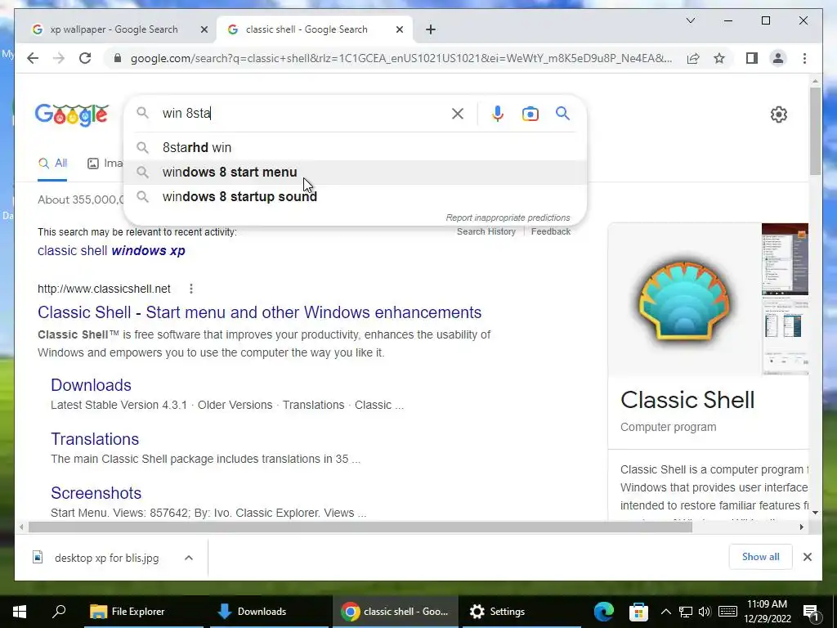Open Settings from taskbar
The height and width of the screenshot is (628, 837).
[521, 612]
